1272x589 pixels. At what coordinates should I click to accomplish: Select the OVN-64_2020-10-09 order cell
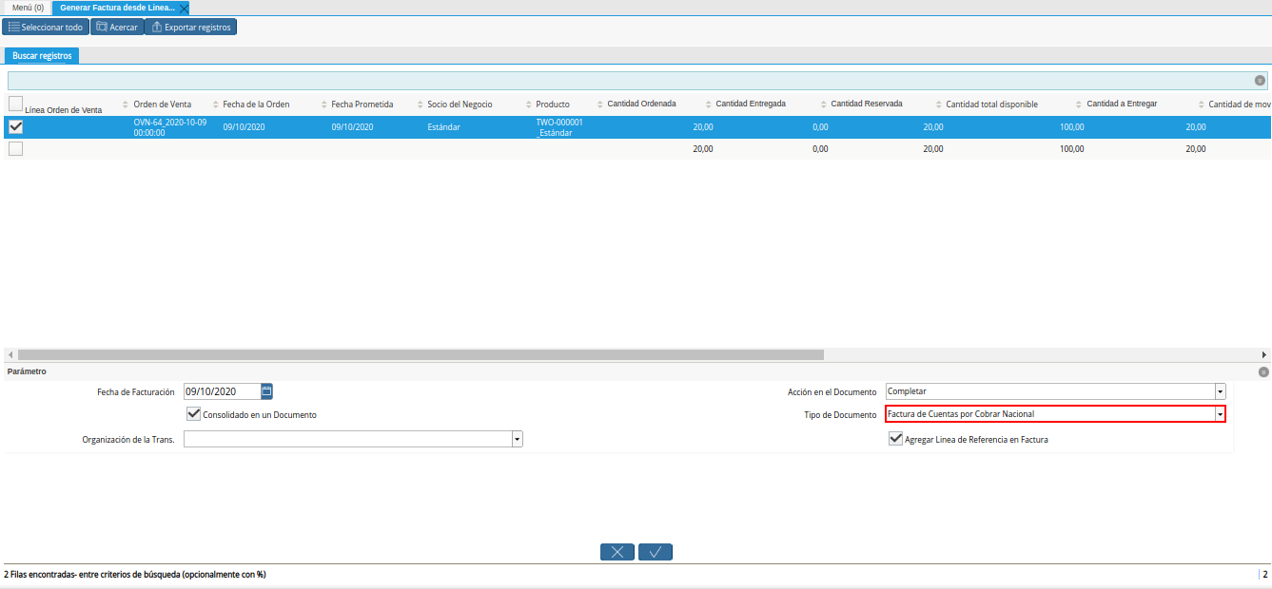170,127
